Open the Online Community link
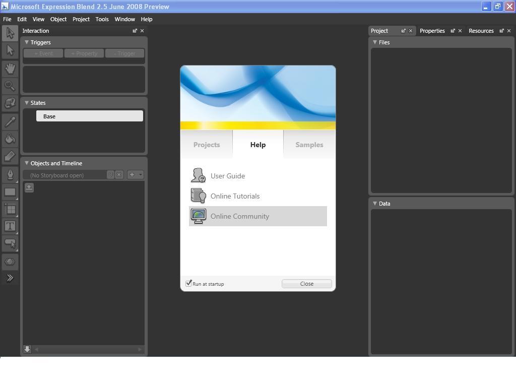The height and width of the screenshot is (387, 516). [240, 216]
